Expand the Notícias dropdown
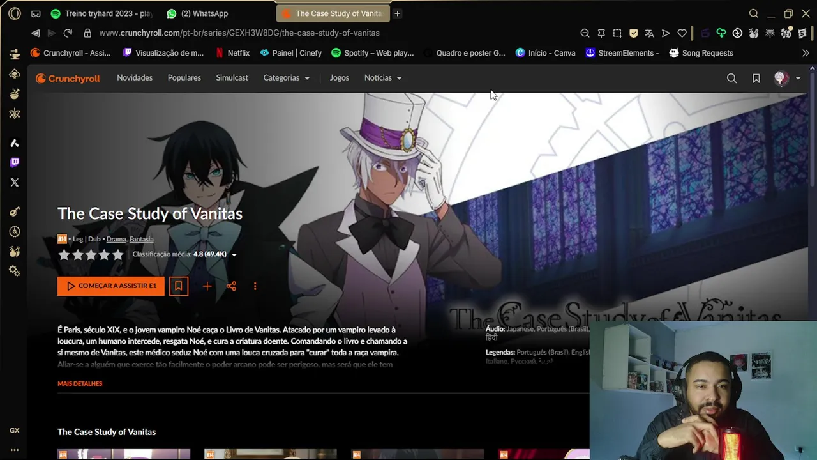This screenshot has height=460, width=817. pos(383,78)
